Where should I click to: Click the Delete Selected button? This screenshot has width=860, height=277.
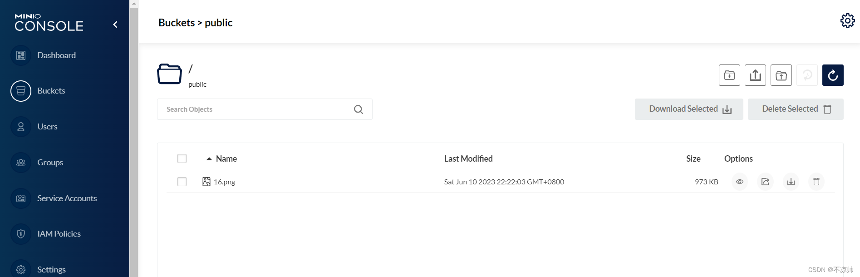click(x=796, y=109)
